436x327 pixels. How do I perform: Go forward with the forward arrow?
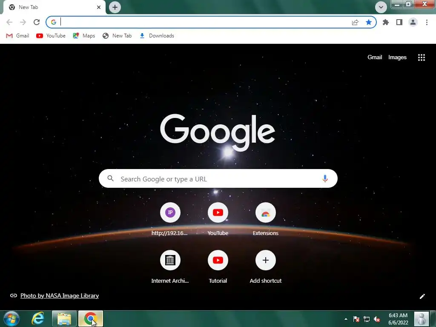pyautogui.click(x=23, y=22)
